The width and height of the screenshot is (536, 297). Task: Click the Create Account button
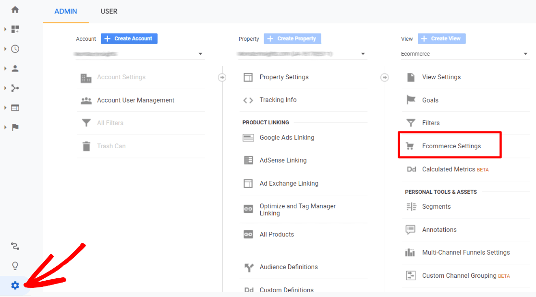129,38
